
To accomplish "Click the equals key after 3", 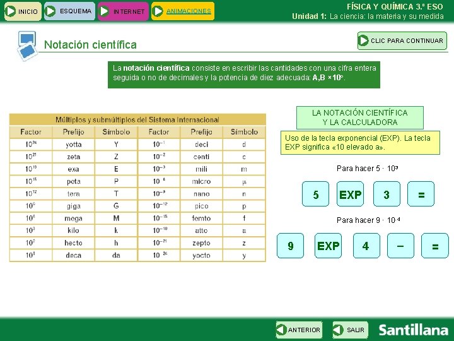I will [x=421, y=194].
